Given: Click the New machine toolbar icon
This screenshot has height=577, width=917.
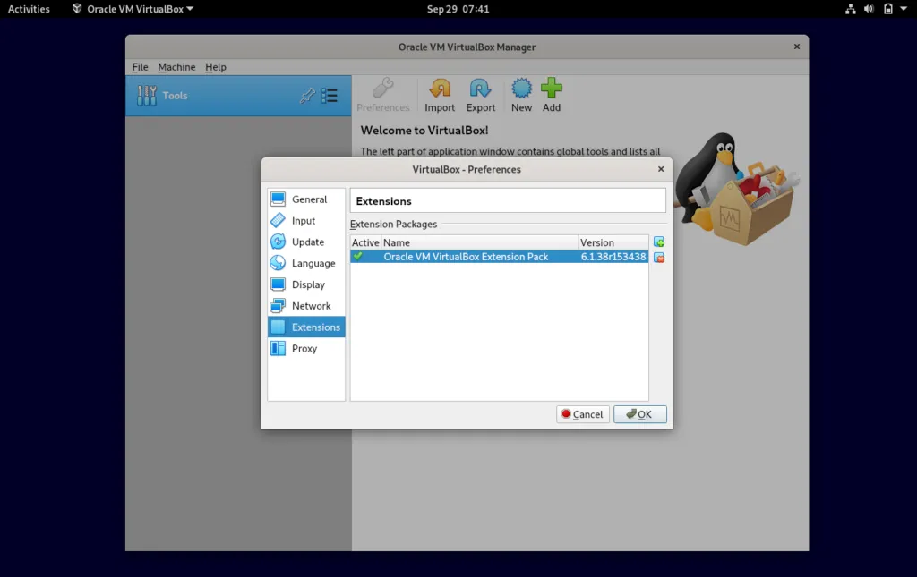Looking at the screenshot, I should pos(522,95).
